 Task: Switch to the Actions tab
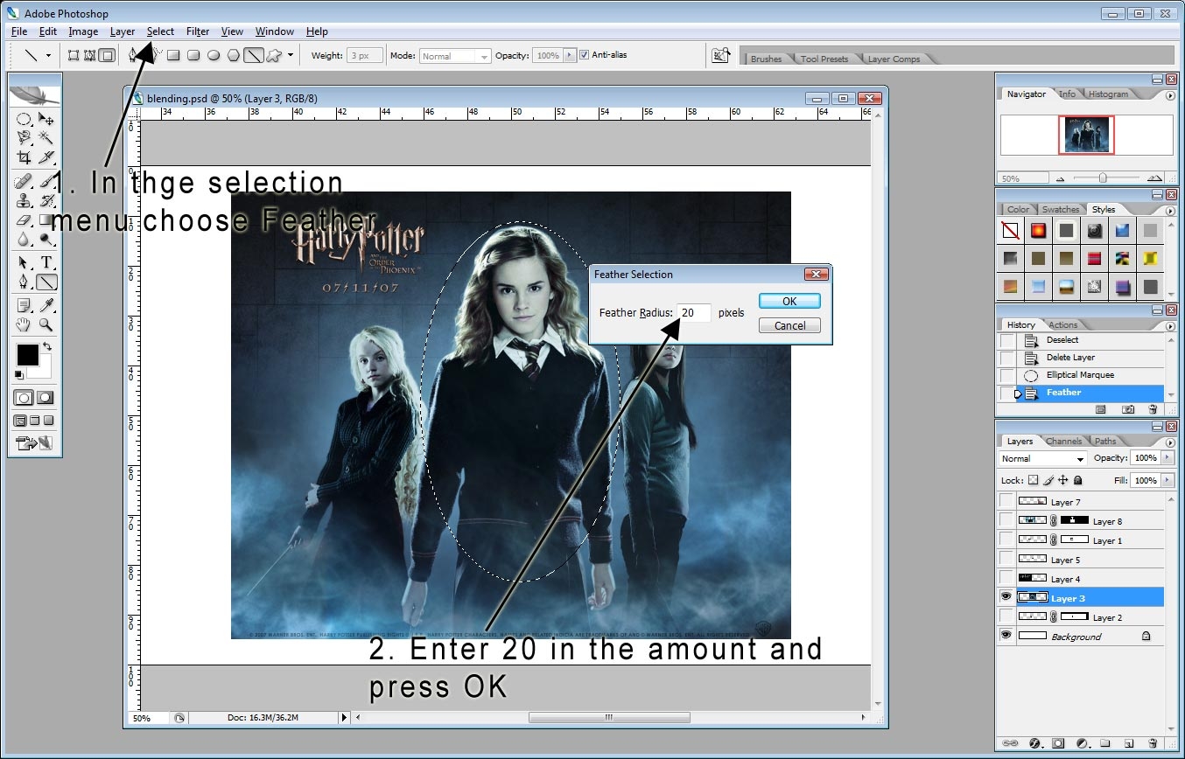1062,324
